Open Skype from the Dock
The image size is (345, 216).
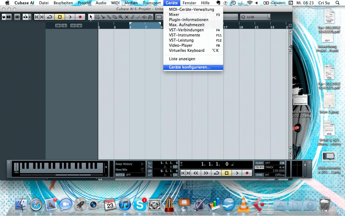pyautogui.click(x=140, y=205)
